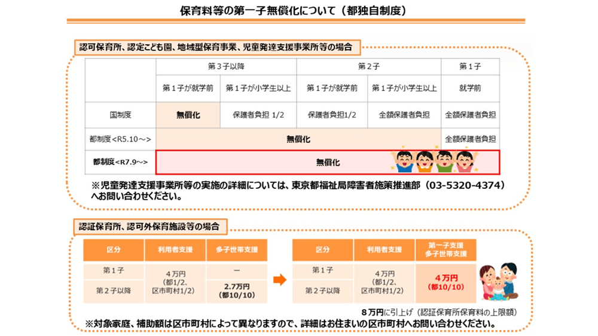The height and width of the screenshot is (336, 598).
Task: Click 全額保護者負担 in 国制度 row under 第２子
Action: [x=404, y=115]
